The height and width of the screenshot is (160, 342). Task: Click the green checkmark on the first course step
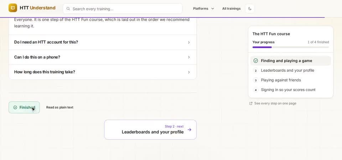[256, 61]
